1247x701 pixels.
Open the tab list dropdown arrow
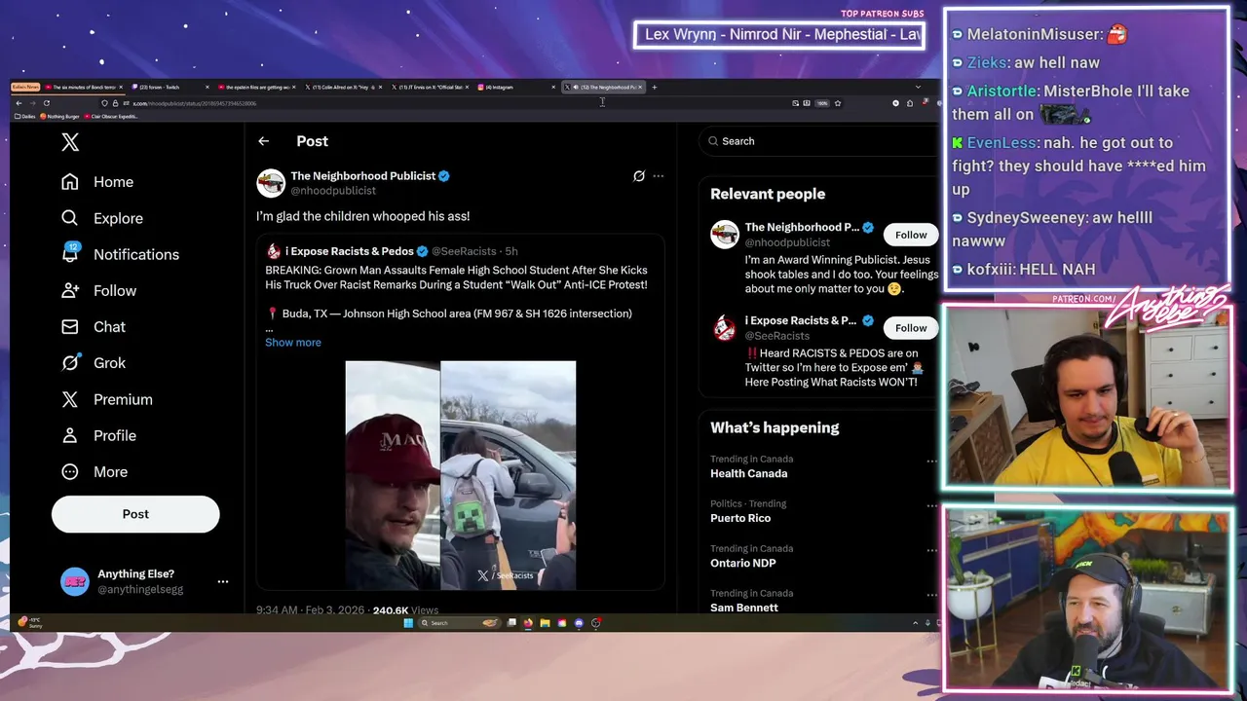point(917,88)
